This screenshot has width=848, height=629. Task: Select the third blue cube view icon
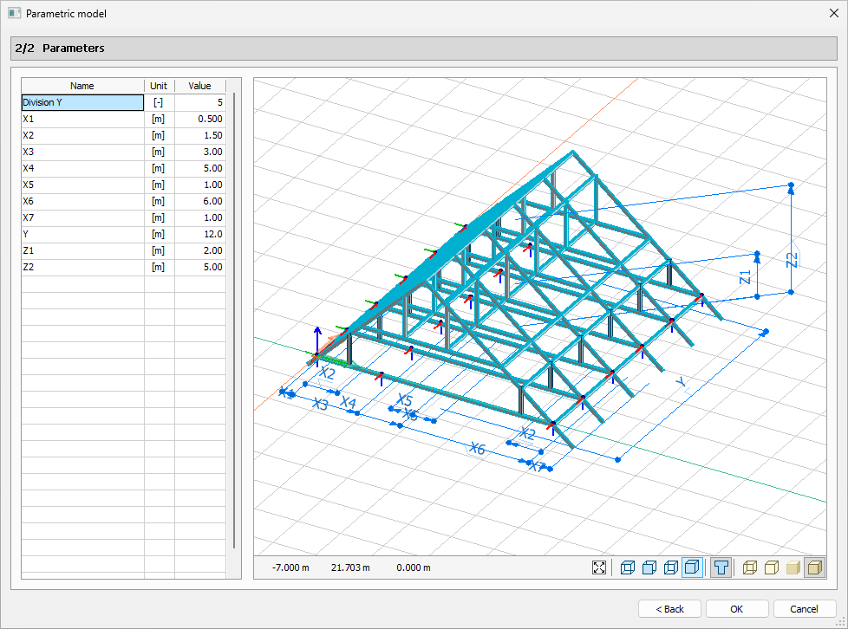670,567
